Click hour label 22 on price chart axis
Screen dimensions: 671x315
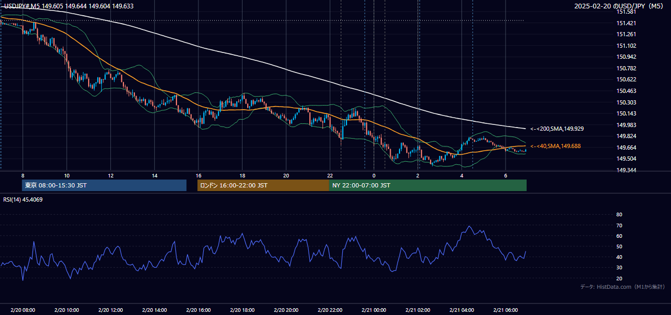[x=330, y=175]
